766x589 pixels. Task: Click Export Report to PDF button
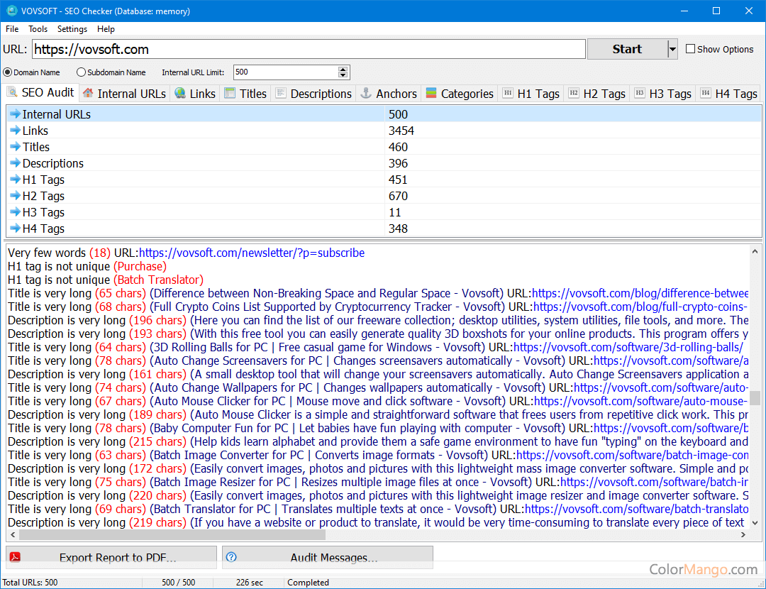(111, 557)
